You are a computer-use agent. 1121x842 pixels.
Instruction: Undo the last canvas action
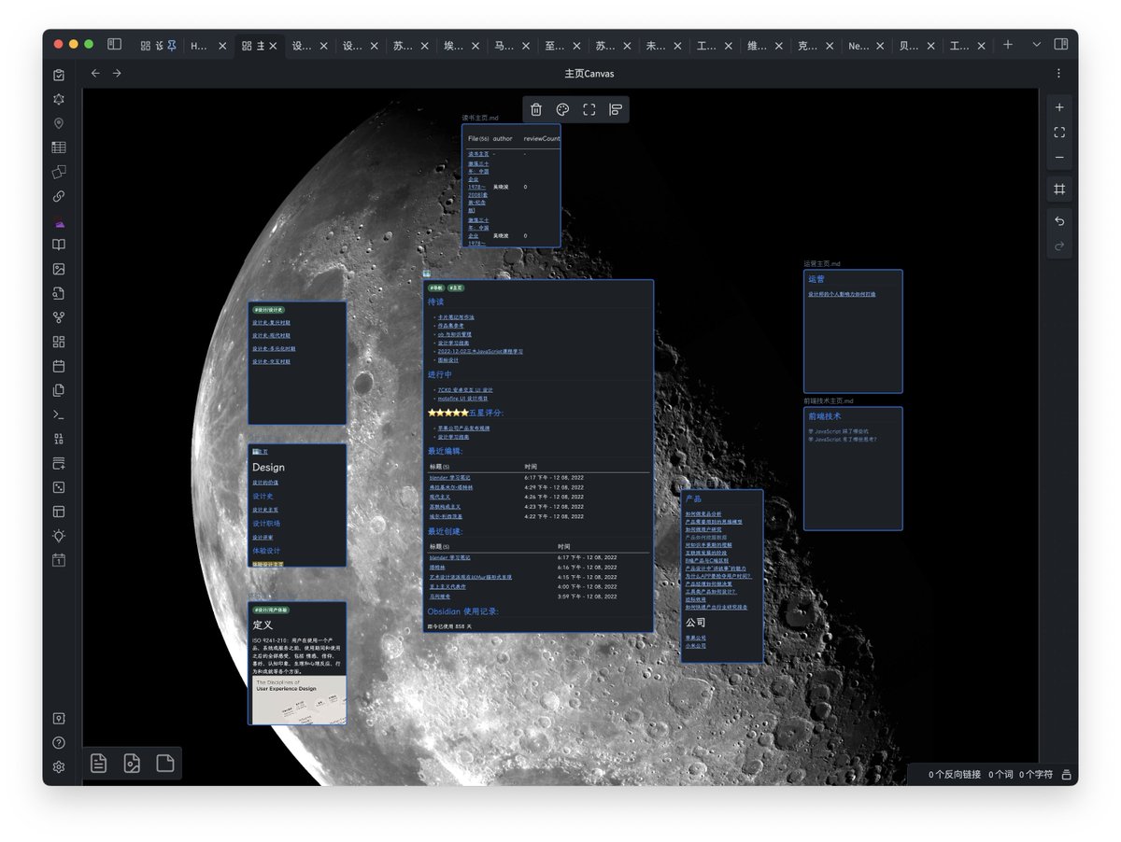pos(1059,221)
